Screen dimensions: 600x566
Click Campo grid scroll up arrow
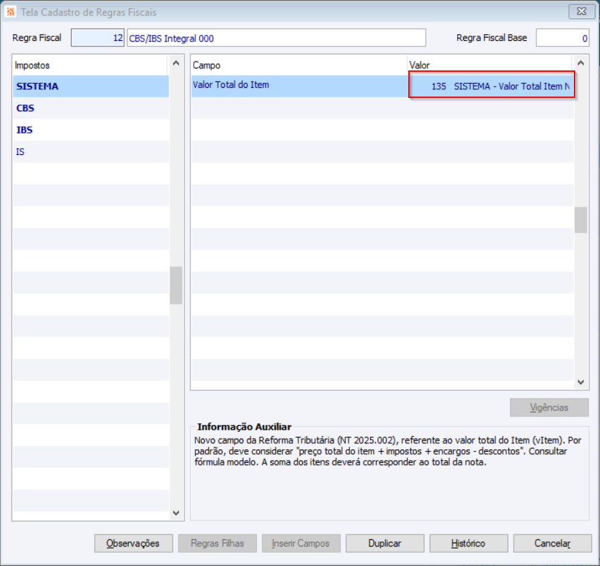point(581,63)
